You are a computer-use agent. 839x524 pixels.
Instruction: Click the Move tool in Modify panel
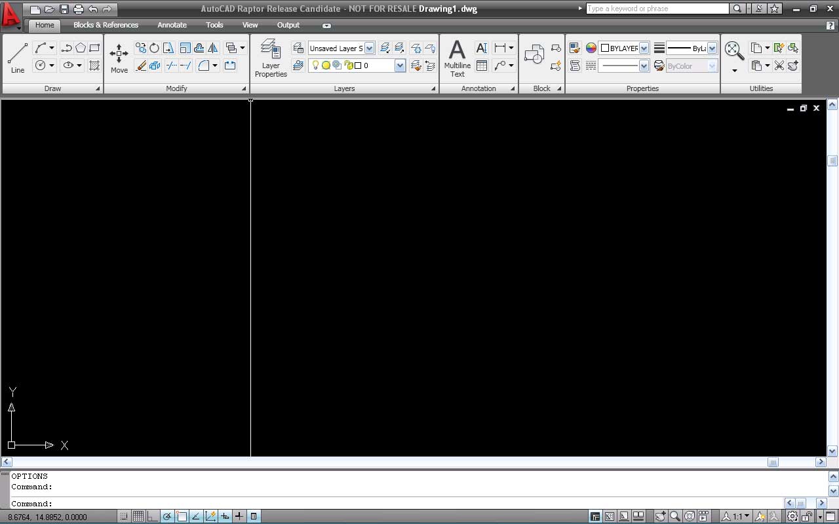[119, 58]
